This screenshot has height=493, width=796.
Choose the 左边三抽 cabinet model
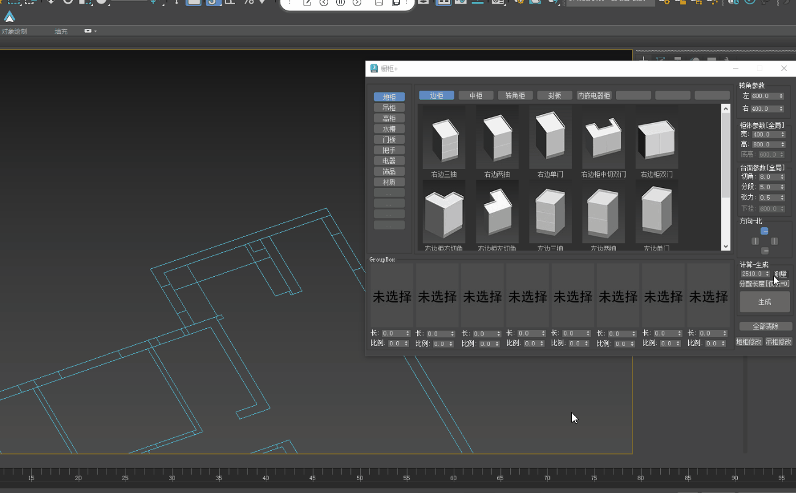[x=550, y=212]
